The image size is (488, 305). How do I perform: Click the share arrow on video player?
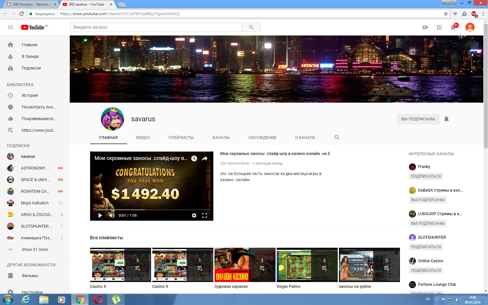coord(205,158)
